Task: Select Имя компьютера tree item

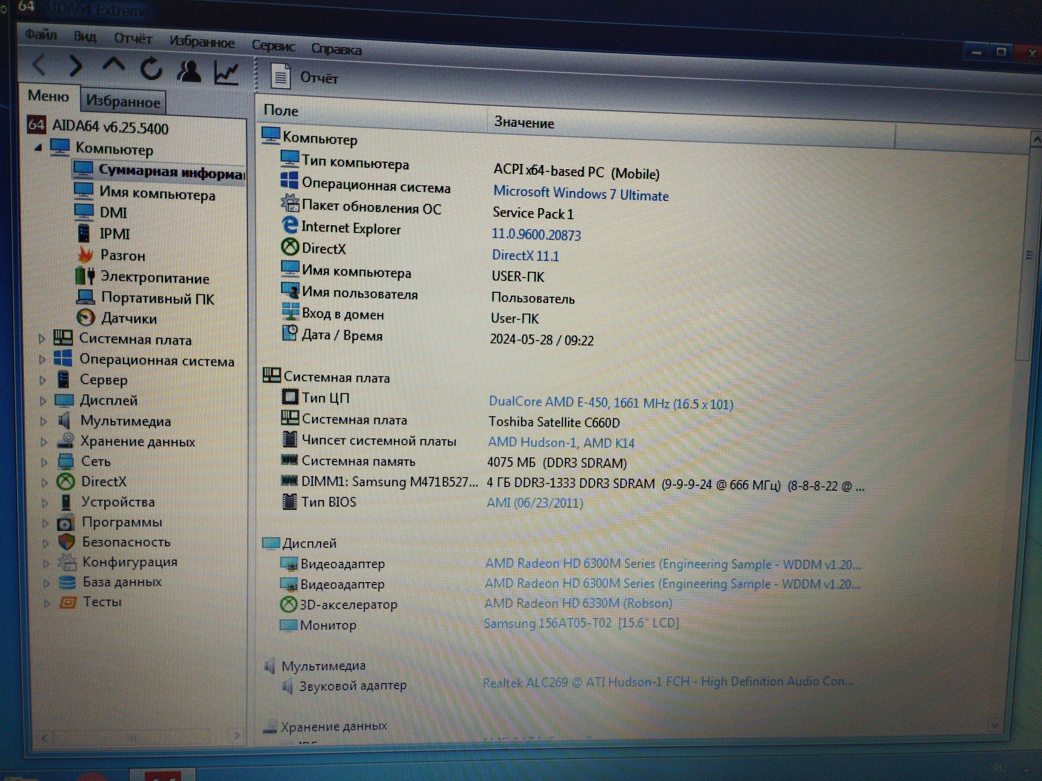Action: pos(157,194)
